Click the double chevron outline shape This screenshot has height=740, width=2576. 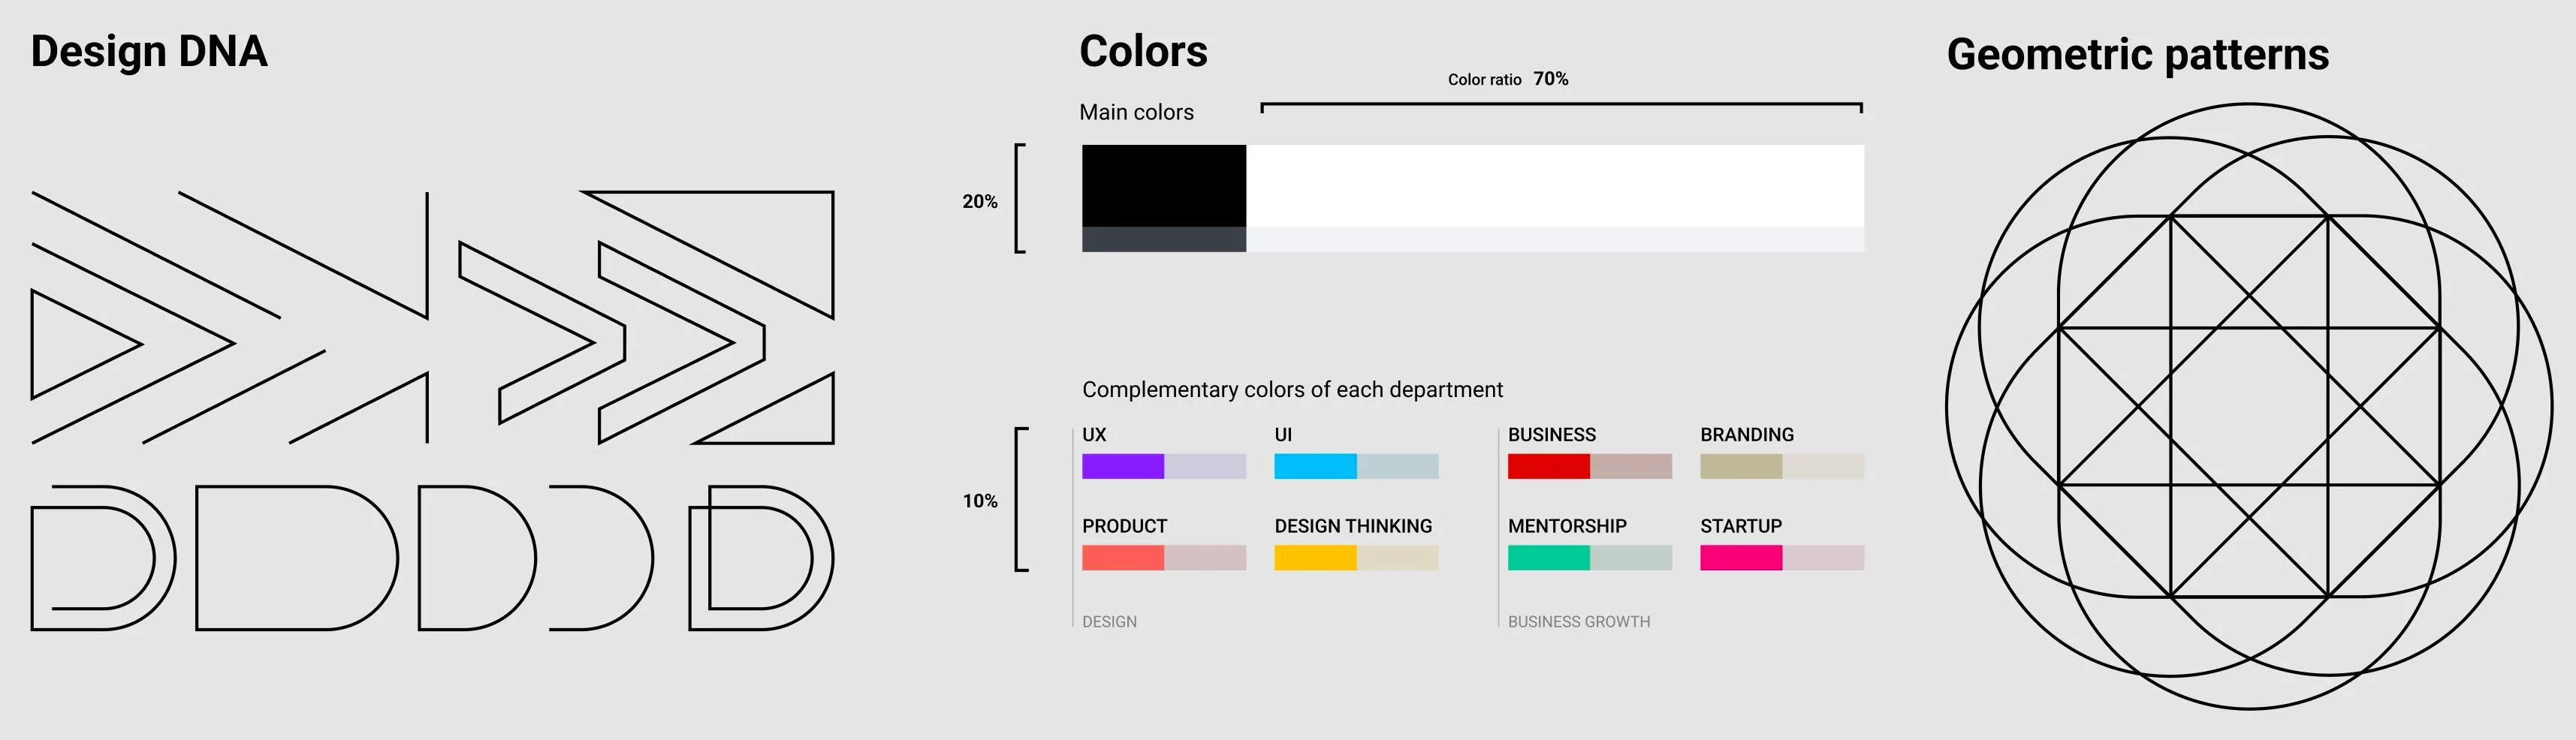612,341
